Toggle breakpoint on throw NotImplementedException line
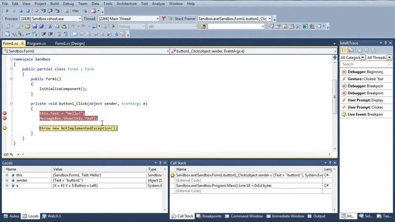The image size is (395, 222). [x=4, y=128]
